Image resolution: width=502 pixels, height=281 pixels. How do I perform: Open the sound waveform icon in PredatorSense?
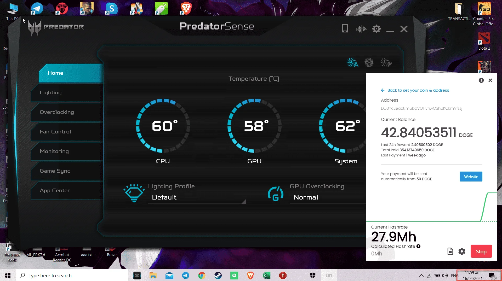[361, 29]
